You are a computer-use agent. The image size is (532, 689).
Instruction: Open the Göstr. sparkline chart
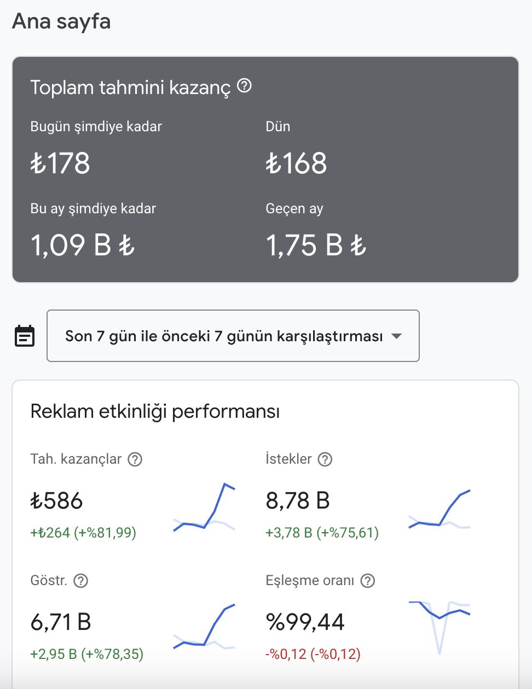[x=204, y=627]
